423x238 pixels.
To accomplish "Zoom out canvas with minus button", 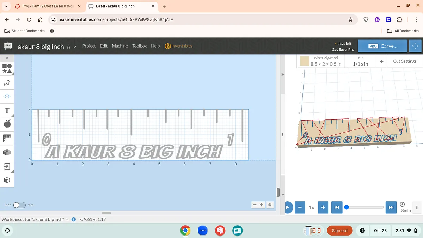I will coord(255,205).
